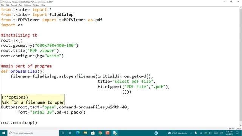Show hidden system tray icons

191,133
